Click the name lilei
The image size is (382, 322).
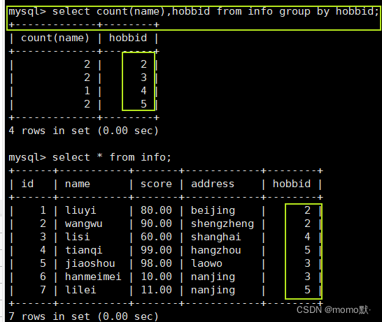point(80,290)
